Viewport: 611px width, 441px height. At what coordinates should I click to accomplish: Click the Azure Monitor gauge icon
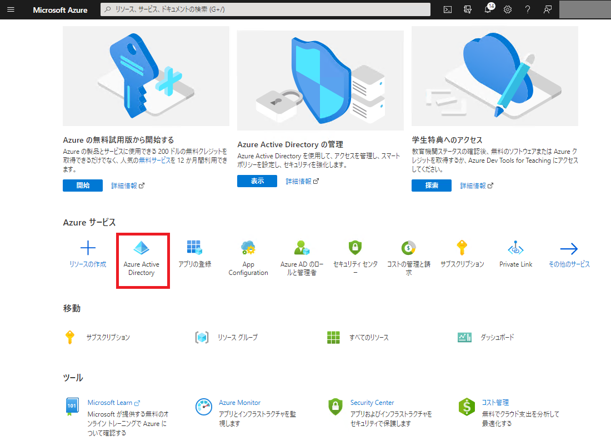[204, 407]
